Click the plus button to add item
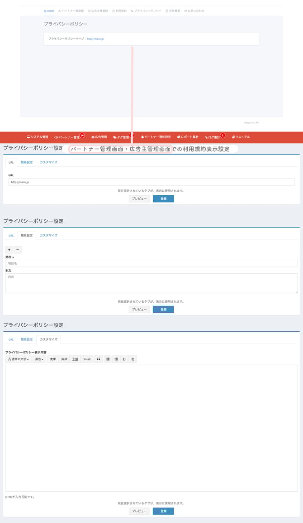The height and width of the screenshot is (523, 303). (x=9, y=250)
